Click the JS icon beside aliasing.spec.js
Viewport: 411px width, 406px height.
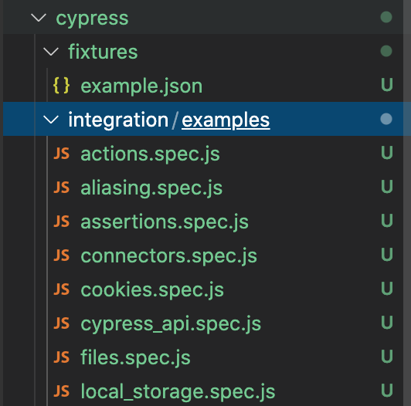click(61, 188)
